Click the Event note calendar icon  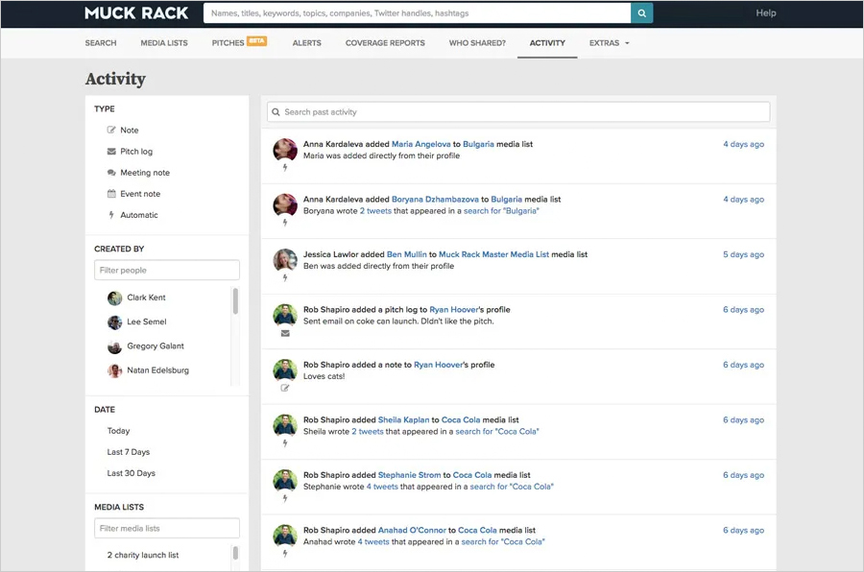coord(111,194)
